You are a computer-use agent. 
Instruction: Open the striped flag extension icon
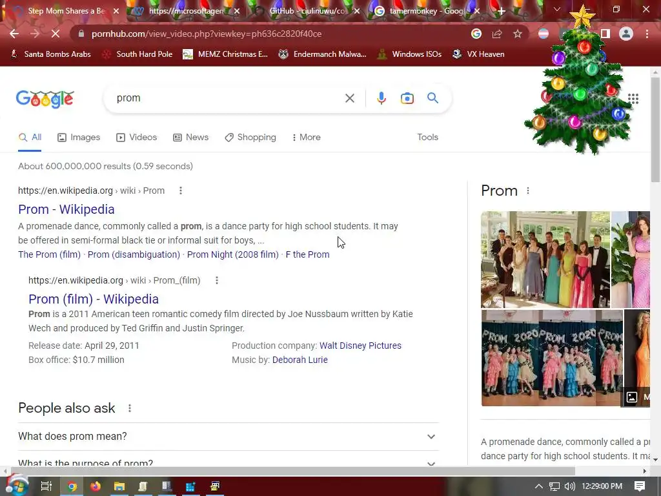(x=544, y=34)
